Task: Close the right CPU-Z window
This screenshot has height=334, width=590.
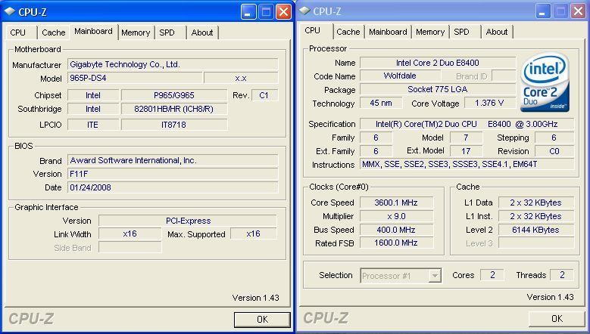Action: point(578,11)
